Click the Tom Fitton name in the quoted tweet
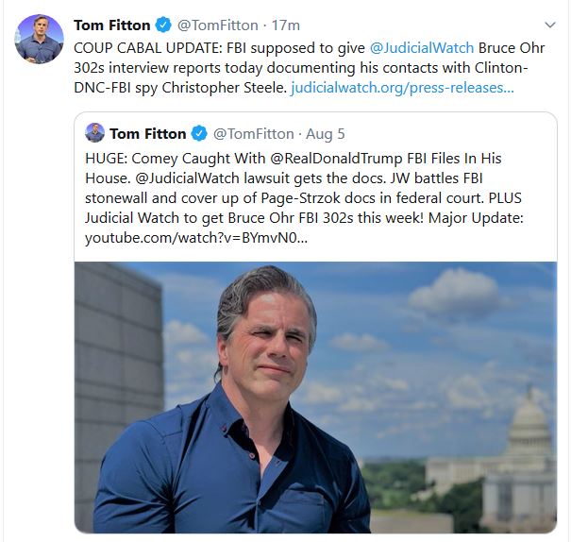The height and width of the screenshot is (542, 571). coord(148,133)
